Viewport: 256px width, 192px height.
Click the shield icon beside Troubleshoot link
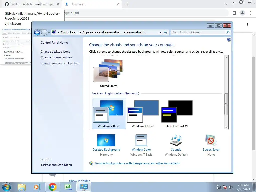91,163
